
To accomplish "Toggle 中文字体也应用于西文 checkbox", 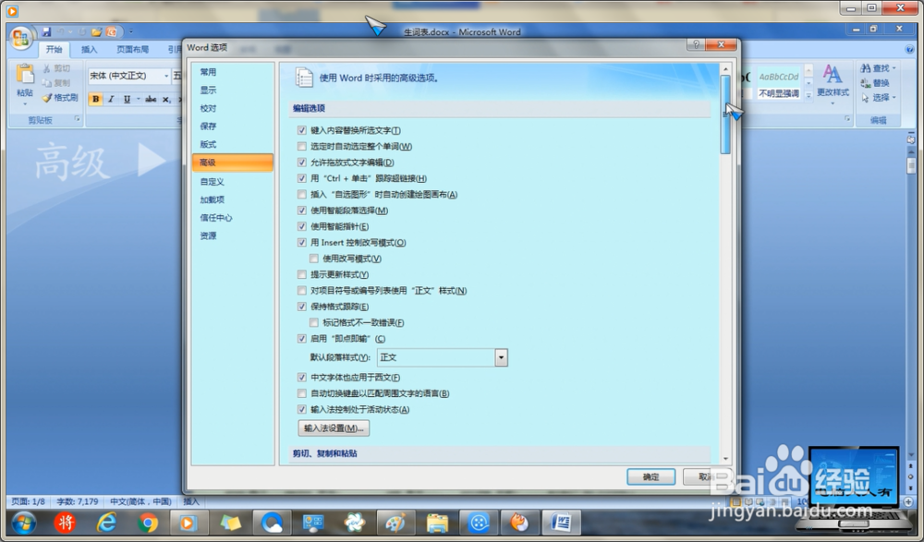I will tap(302, 377).
